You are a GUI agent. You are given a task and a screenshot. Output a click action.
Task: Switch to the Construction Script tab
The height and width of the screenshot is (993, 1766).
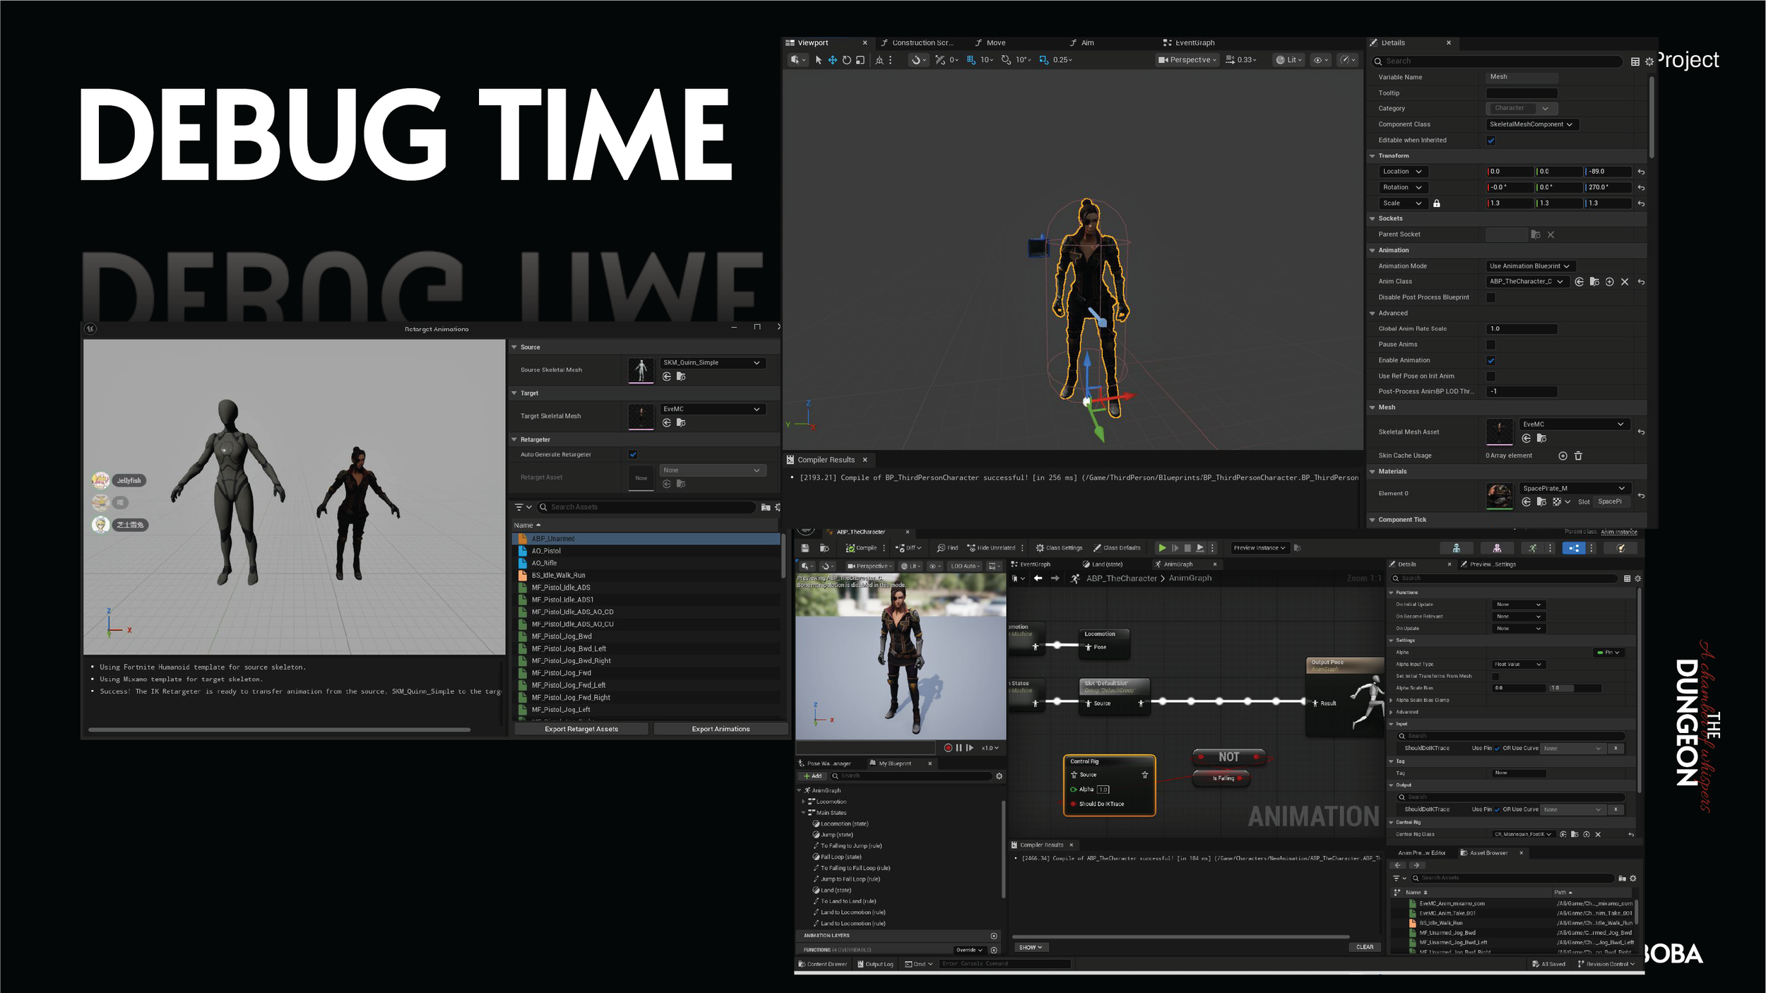917,43
